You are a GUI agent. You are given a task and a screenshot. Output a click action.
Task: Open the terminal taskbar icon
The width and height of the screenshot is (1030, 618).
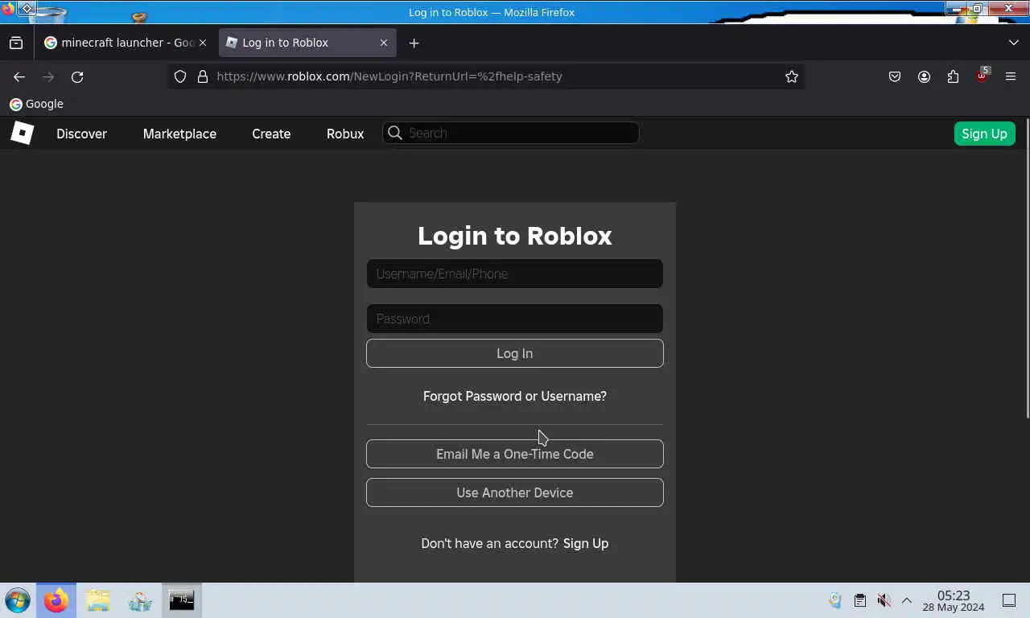(x=181, y=600)
